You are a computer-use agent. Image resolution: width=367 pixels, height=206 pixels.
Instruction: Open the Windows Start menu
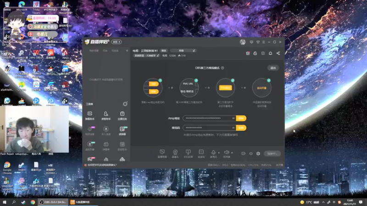click(5, 202)
